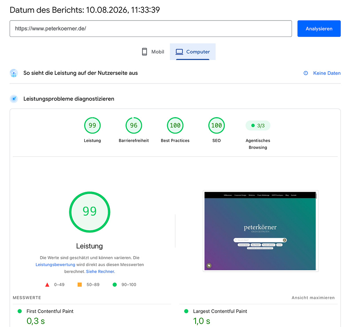Click the green dot beside First Contentful Paint
This screenshot has width=348, height=327.
pos(20,311)
